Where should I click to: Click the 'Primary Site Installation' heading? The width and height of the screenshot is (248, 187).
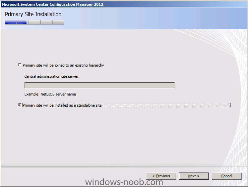pyautogui.click(x=33, y=14)
